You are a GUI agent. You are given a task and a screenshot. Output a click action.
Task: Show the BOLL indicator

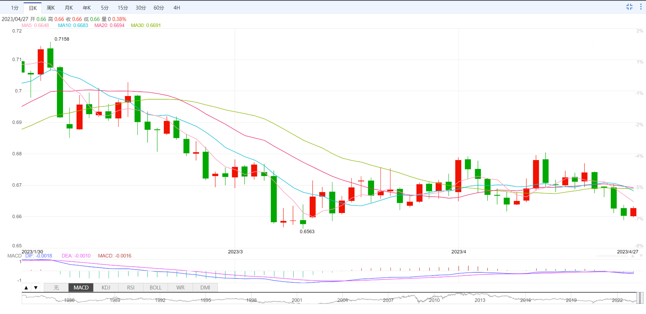[x=156, y=288]
